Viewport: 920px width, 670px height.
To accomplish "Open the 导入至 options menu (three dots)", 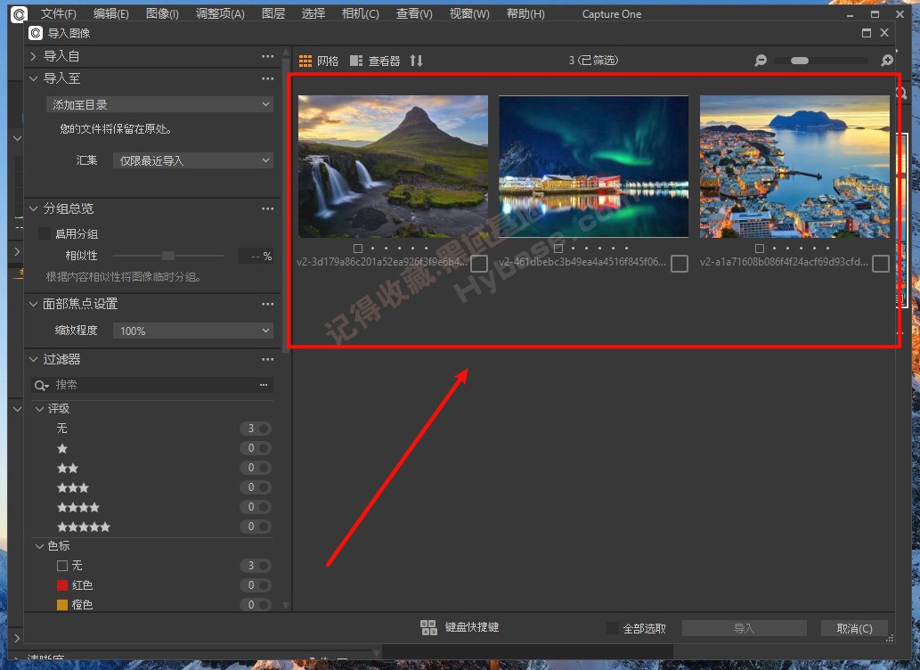I will (x=267, y=78).
